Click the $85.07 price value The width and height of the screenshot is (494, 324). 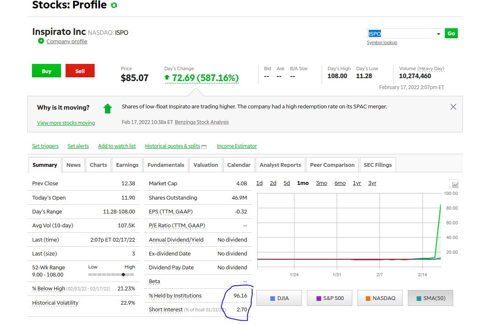click(135, 78)
